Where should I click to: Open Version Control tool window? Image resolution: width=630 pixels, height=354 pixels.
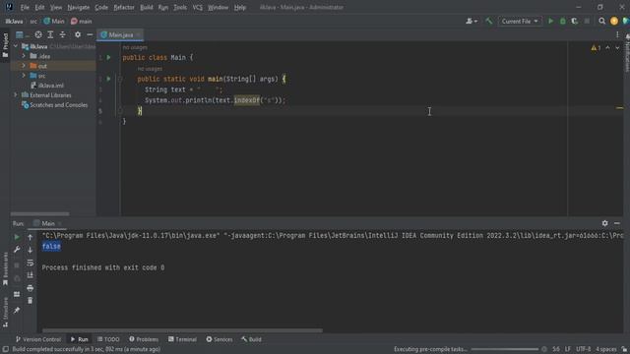click(38, 339)
